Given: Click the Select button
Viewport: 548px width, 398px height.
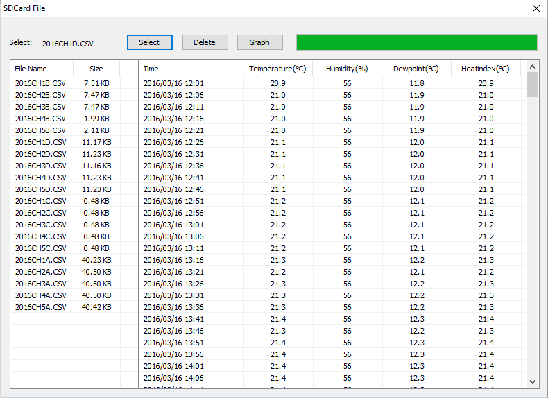Looking at the screenshot, I should pos(149,42).
